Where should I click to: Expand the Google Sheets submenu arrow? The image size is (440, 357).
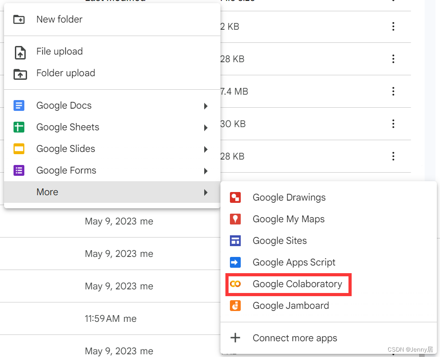206,128
